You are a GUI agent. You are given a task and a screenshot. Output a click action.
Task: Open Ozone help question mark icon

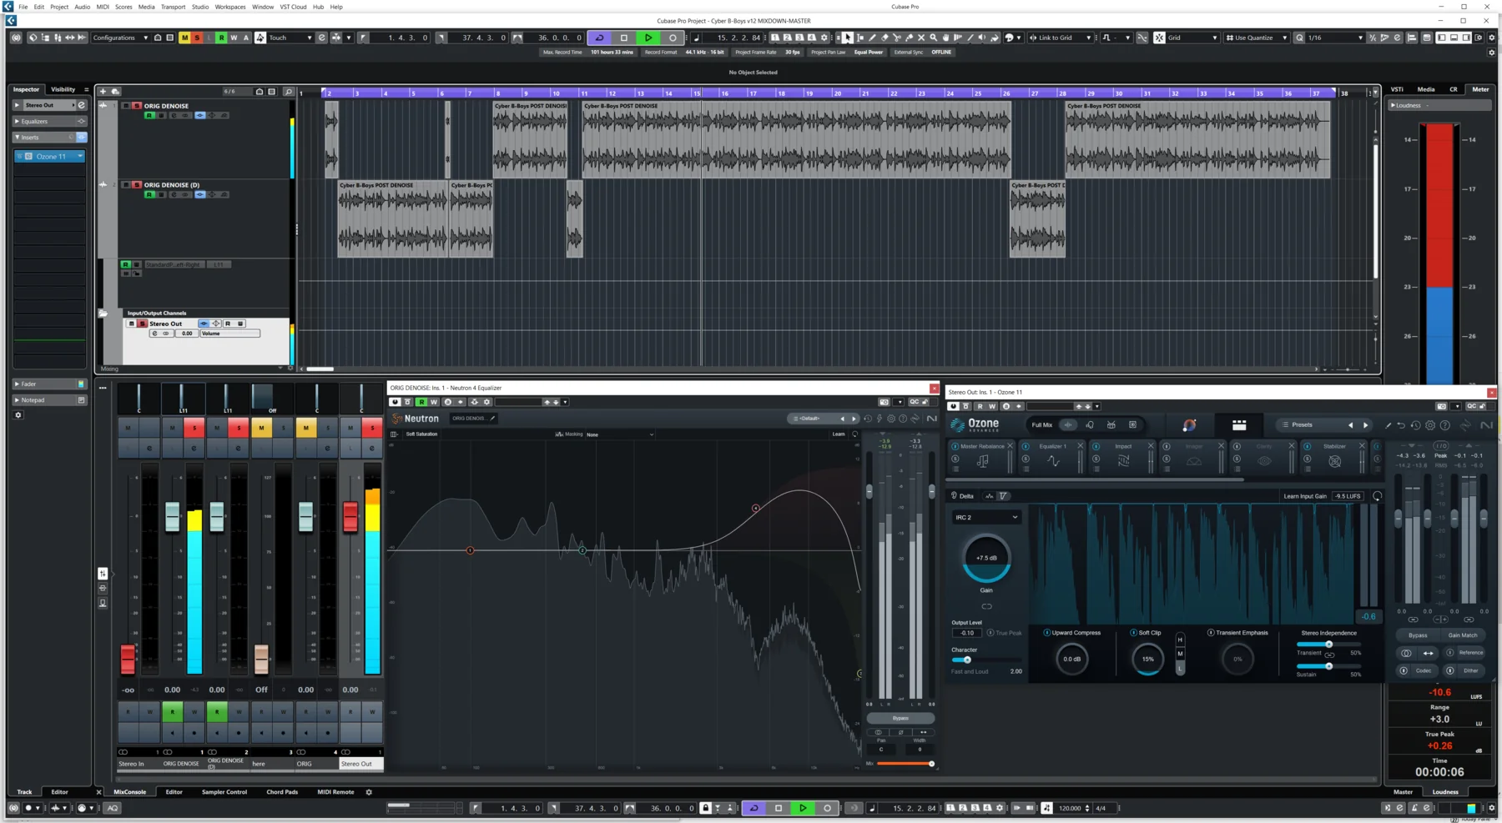[1445, 425]
